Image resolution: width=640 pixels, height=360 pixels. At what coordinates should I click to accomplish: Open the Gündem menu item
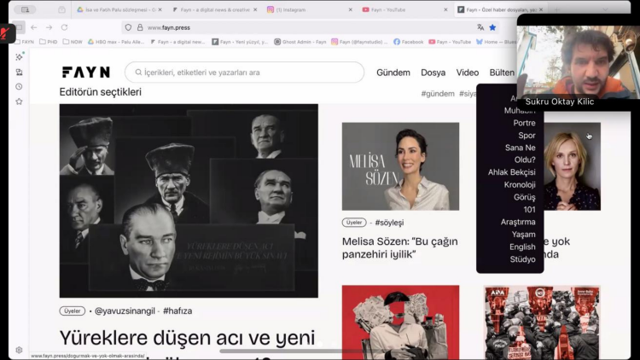tap(393, 73)
